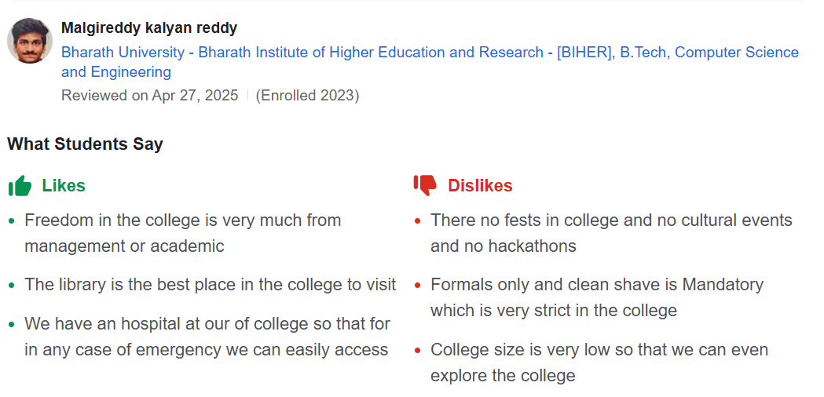Click the red thumbs-down Dislikes icon
The image size is (824, 397).
[425, 185]
